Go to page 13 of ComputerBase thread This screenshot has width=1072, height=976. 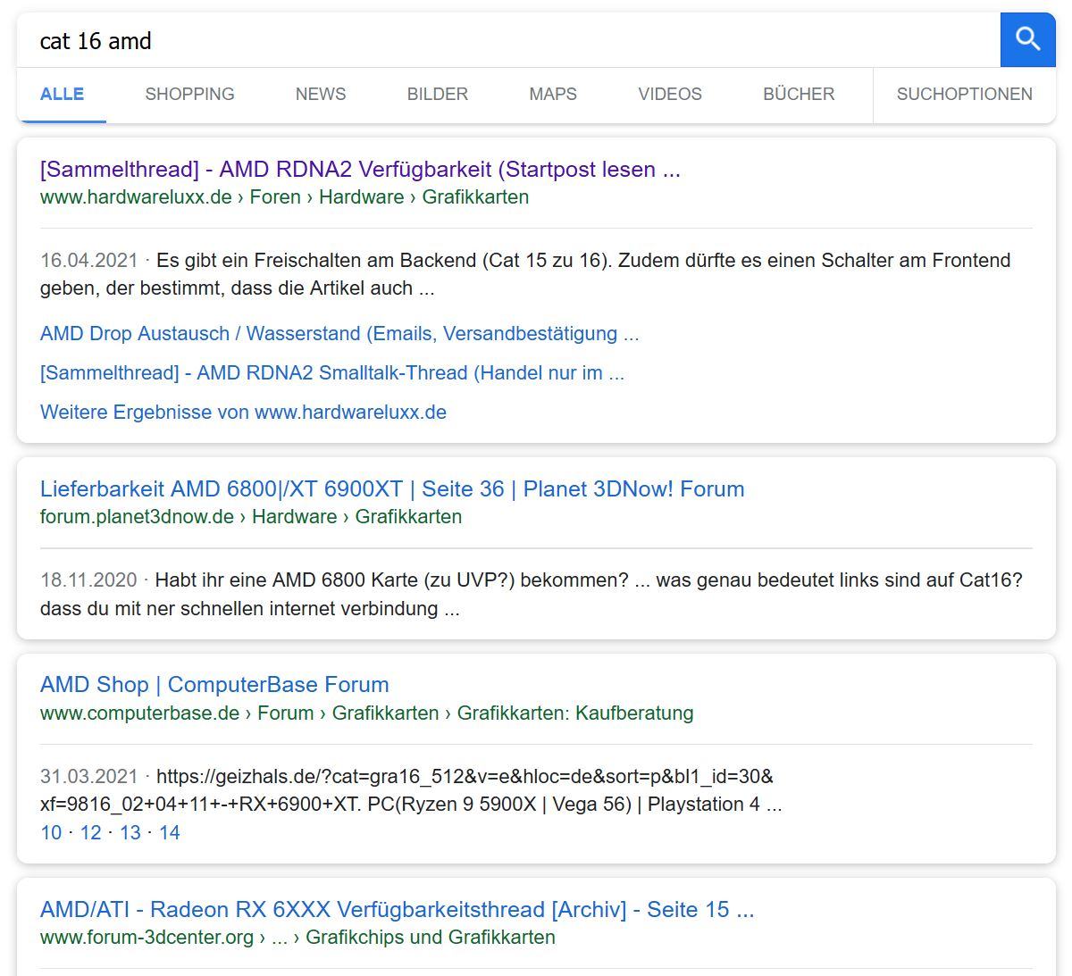(130, 833)
